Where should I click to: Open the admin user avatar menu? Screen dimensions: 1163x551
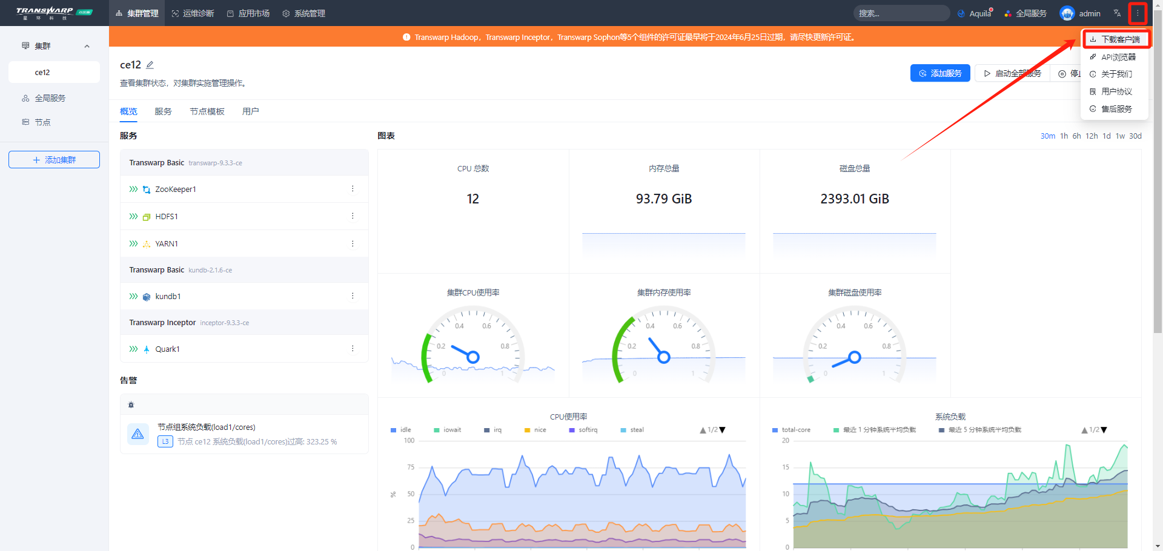click(1080, 13)
